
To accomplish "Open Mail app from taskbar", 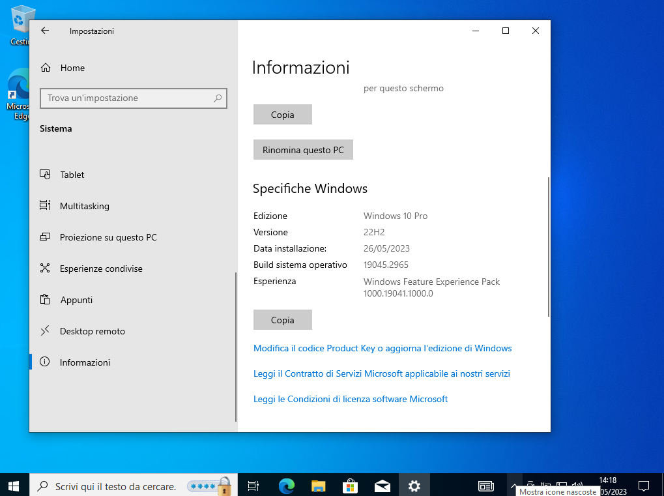I will 382,486.
